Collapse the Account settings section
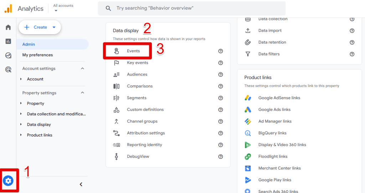The height and width of the screenshot is (193, 365). pos(82,68)
